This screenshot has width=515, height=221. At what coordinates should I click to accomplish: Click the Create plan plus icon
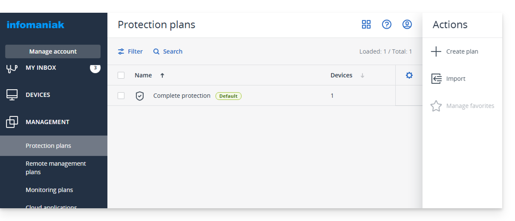[x=436, y=51]
